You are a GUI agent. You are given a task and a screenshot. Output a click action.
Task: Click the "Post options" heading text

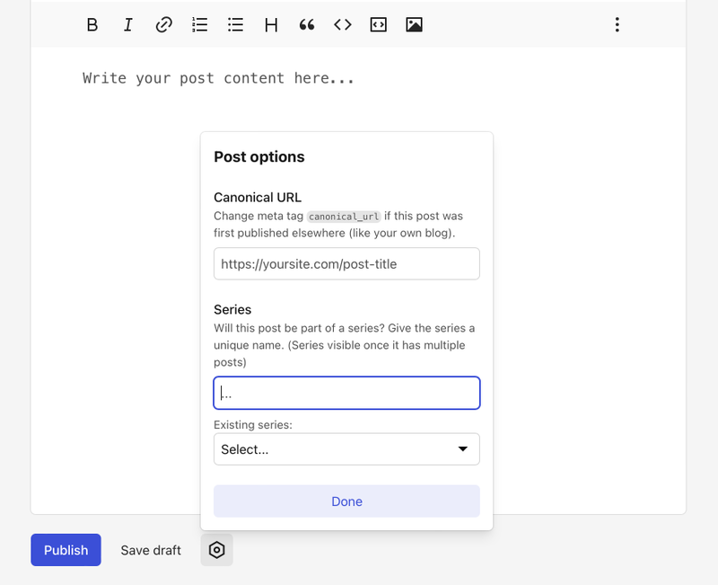pyautogui.click(x=259, y=156)
